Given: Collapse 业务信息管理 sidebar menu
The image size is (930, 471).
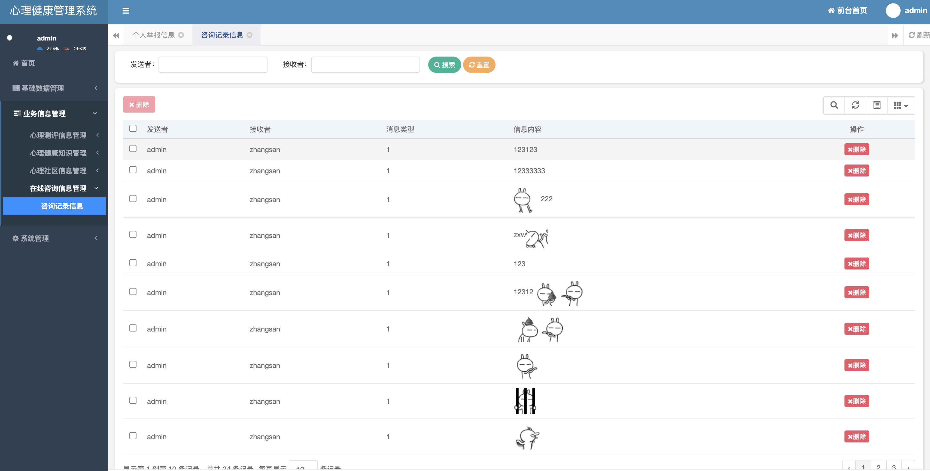Looking at the screenshot, I should point(54,113).
